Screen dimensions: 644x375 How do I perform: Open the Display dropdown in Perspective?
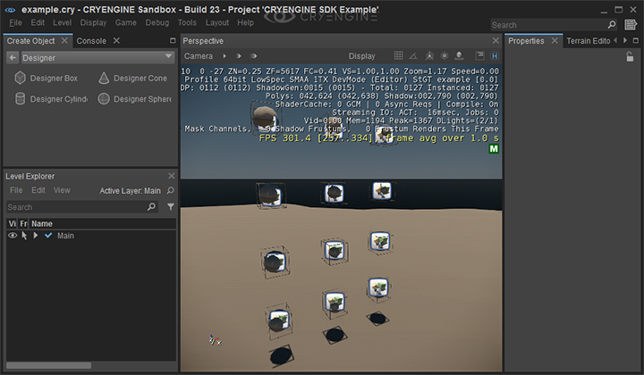(362, 56)
